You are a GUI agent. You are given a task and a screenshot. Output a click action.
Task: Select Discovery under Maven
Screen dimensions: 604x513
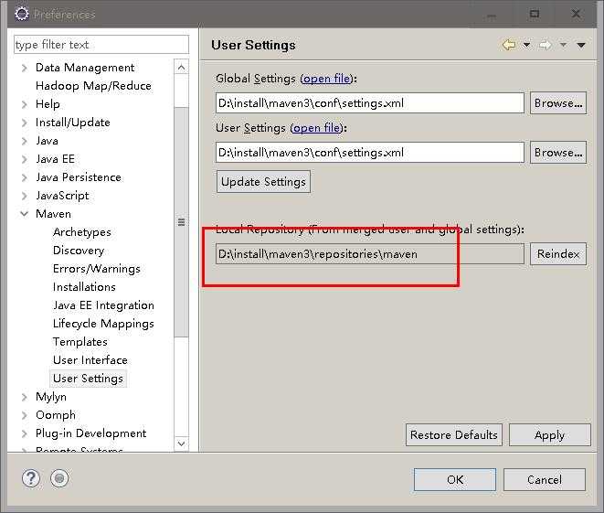pyautogui.click(x=79, y=251)
